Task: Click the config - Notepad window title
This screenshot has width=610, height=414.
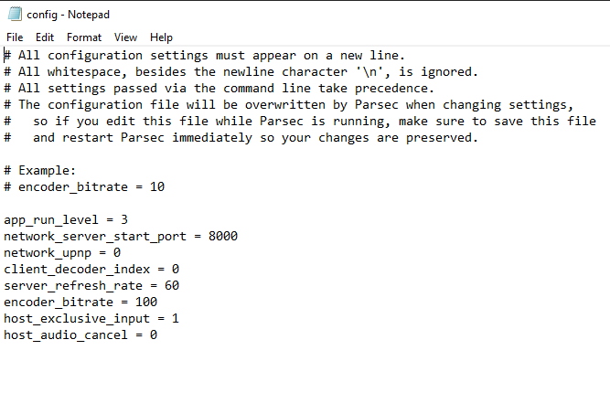Action: point(68,15)
